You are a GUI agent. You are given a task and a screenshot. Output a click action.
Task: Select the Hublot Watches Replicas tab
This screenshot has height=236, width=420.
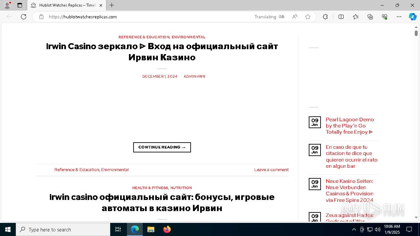67,5
